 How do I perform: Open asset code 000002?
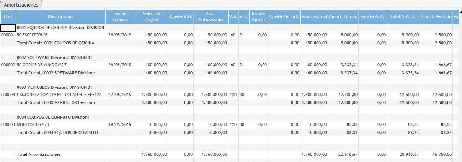coord(8,65)
